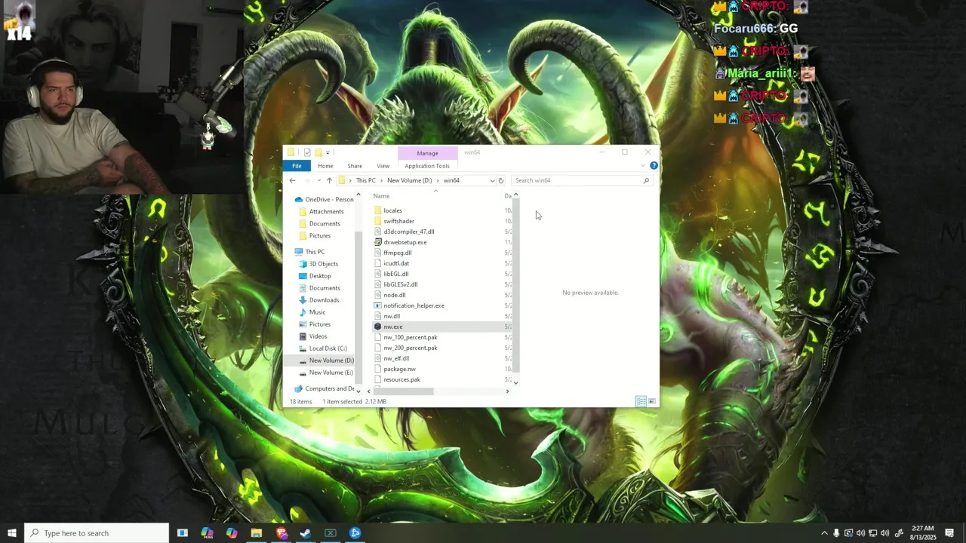Switch to Share ribbon tab

(x=355, y=166)
